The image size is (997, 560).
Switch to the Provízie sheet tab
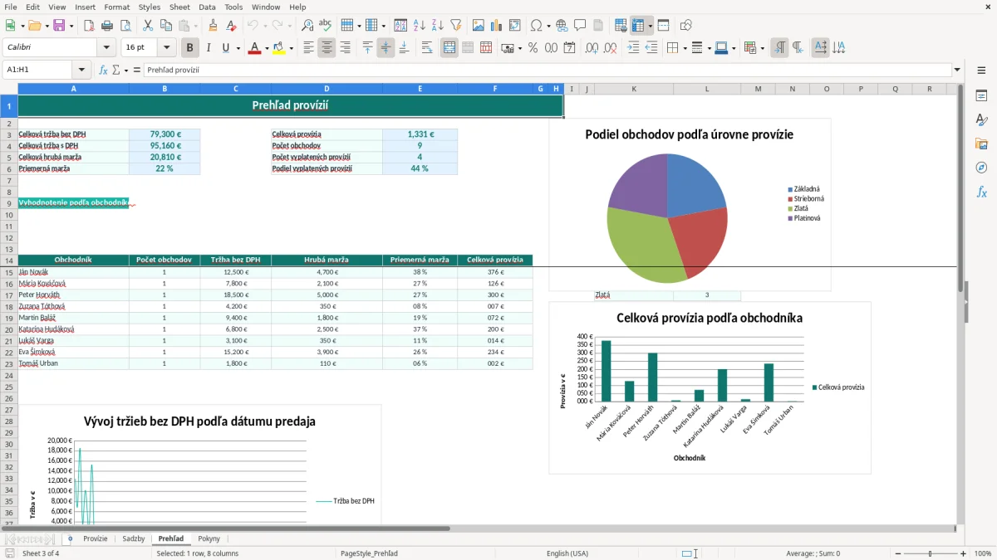pos(96,539)
